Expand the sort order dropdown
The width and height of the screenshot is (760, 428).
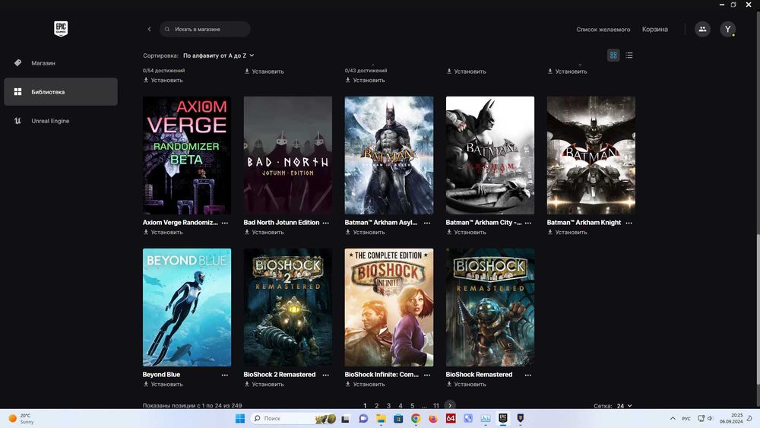pyautogui.click(x=219, y=55)
